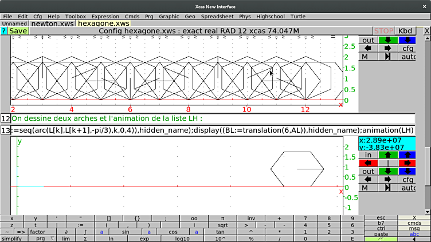Open the Geo menu
Screen dimensions: 431x242
(190, 16)
